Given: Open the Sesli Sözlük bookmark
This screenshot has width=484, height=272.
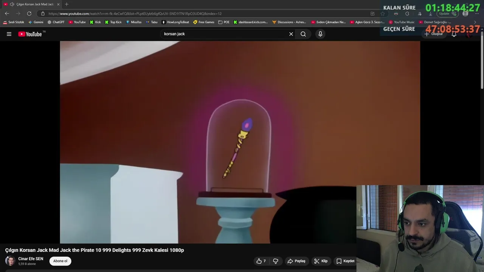Looking at the screenshot, I should coord(14,22).
